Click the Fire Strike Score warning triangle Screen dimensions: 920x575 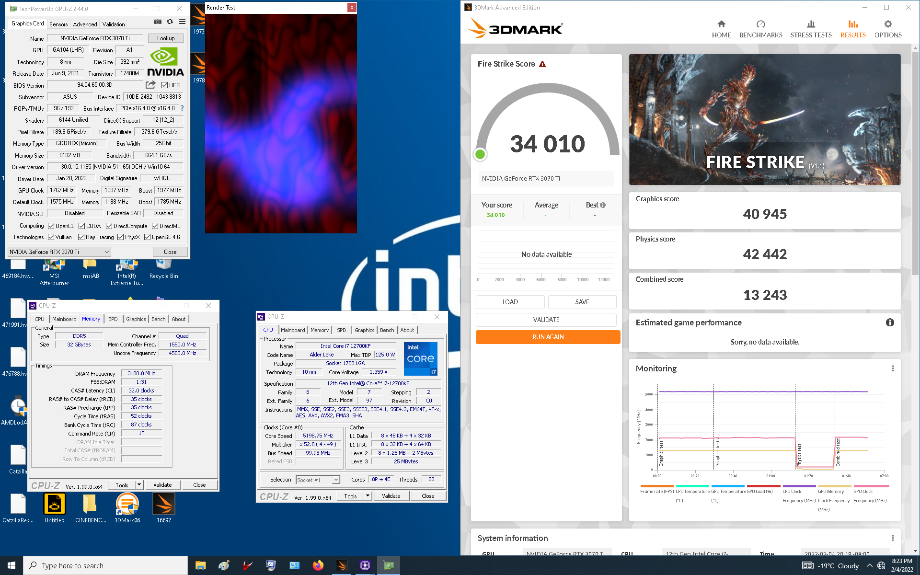point(542,64)
